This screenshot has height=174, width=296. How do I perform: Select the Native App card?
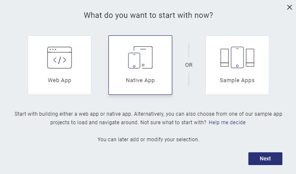pos(140,65)
